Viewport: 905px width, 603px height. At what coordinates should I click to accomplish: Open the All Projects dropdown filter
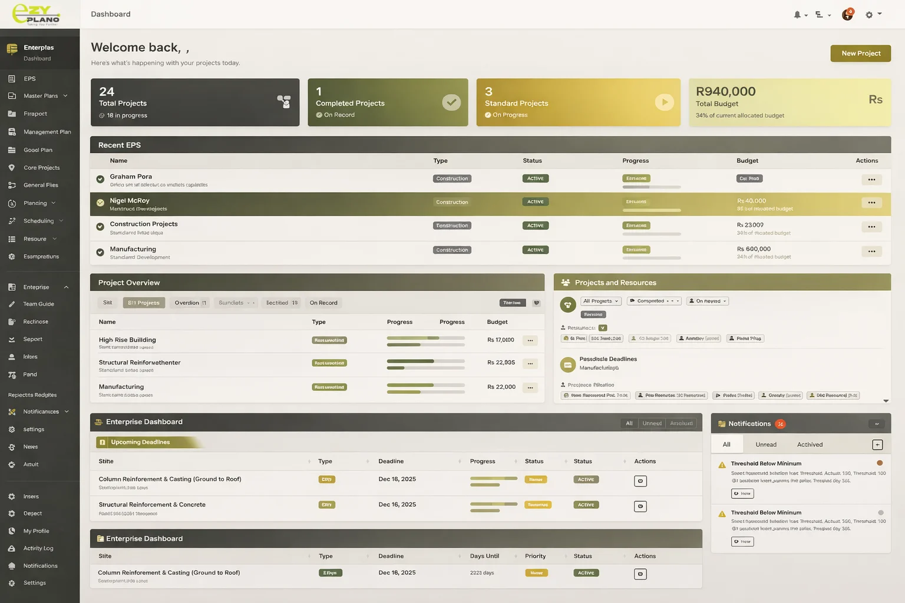tap(600, 301)
